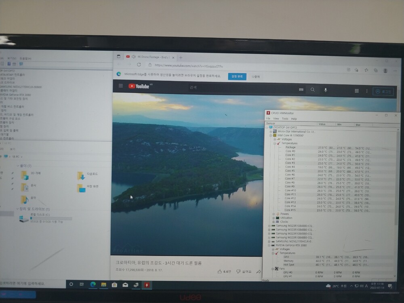Start YouTube voice search with the microphone
404x303 pixels.
tap(326, 90)
